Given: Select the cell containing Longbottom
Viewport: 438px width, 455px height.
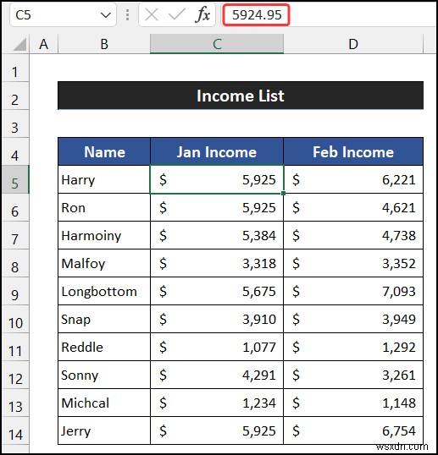Looking at the screenshot, I should (104, 291).
